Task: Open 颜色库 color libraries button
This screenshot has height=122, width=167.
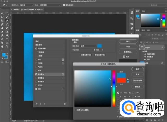Action: click(x=138, y=87)
